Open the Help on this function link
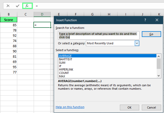 (70, 107)
